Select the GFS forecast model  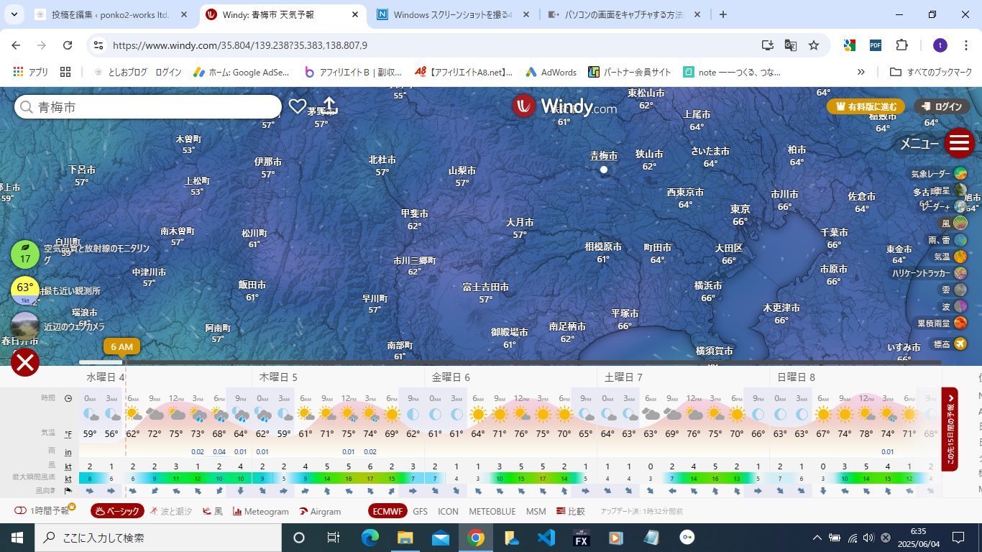point(420,512)
